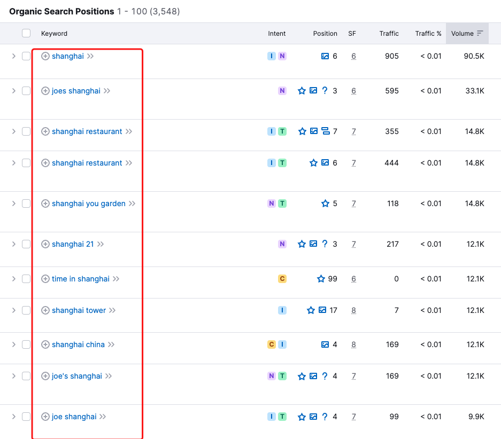This screenshot has height=439, width=501.
Task: Expand the "joe's shanghai" row with the chevron
Action: coord(14,376)
